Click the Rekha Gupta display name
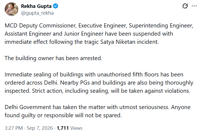Image resolution: width=200 pixels, height=136 pixels. click(x=36, y=6)
